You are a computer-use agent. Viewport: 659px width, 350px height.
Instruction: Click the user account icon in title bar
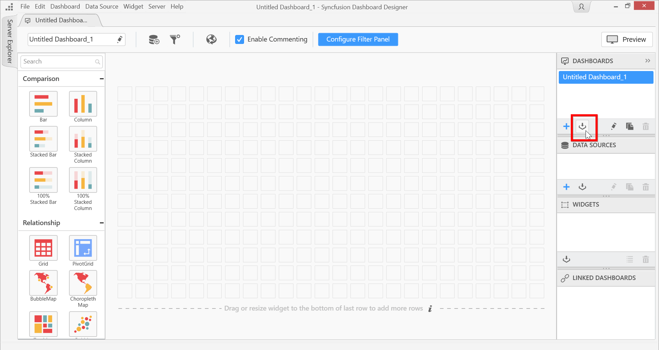(581, 7)
